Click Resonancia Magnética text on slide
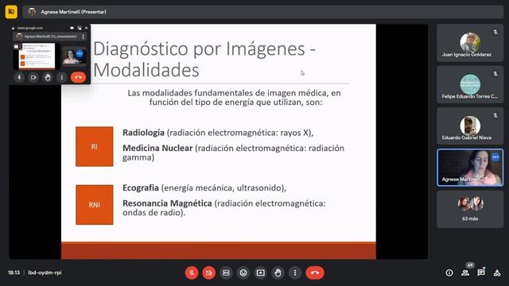This screenshot has height=286, width=509. tap(167, 203)
